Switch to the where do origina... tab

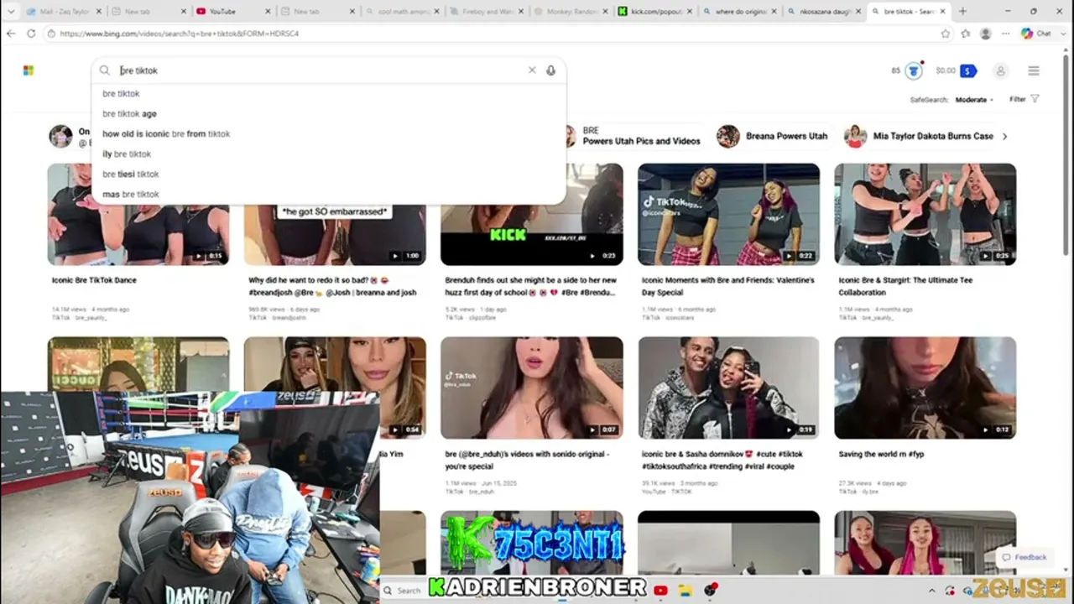[741, 12]
